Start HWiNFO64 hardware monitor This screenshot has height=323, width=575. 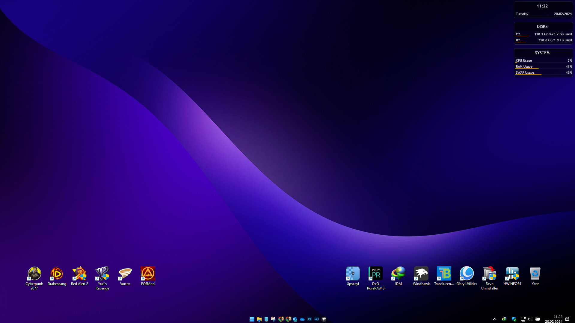[x=512, y=273]
